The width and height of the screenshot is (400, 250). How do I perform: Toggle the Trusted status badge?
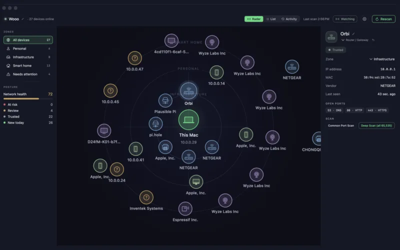(x=335, y=49)
